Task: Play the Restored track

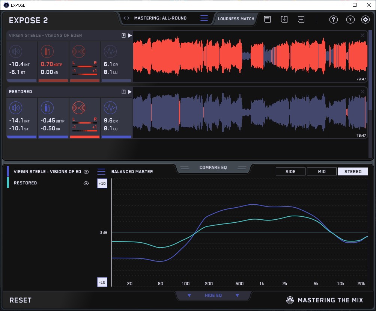Action: (130, 92)
